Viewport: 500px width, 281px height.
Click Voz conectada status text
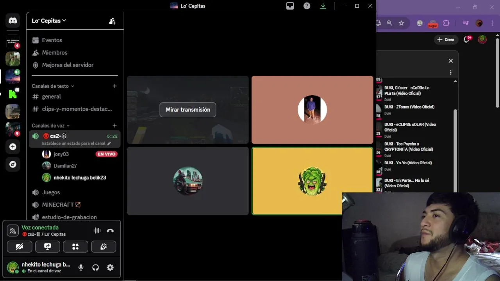pyautogui.click(x=40, y=228)
